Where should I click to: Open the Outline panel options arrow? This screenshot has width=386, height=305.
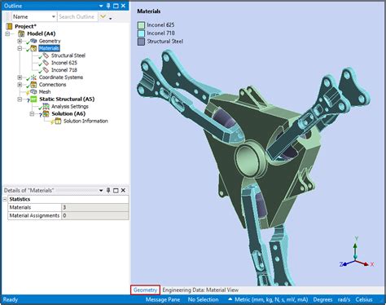(x=101, y=6)
